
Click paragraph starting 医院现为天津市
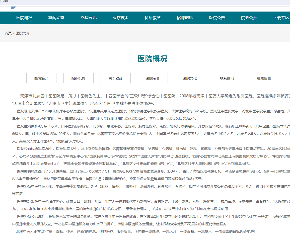tap(151, 115)
